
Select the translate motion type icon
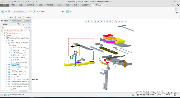[x=3, y=11]
